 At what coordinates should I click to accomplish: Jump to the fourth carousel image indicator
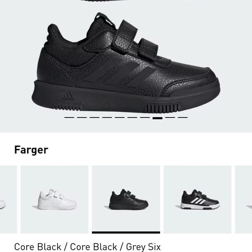coord(107,118)
